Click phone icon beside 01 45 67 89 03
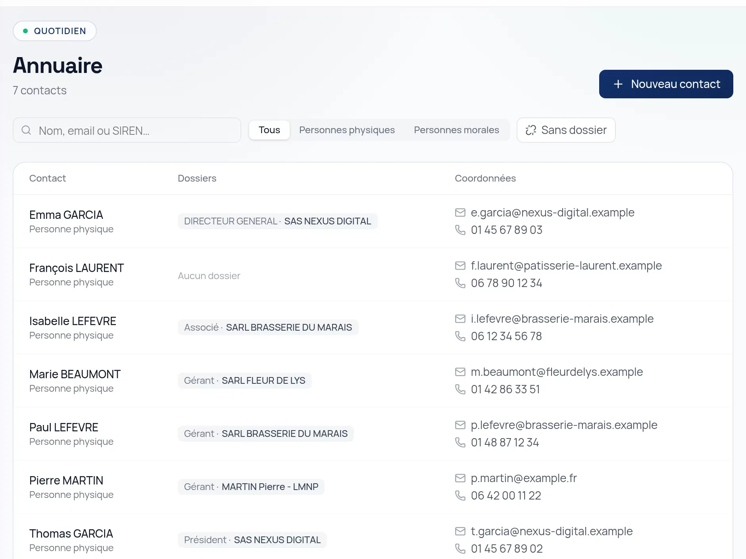The width and height of the screenshot is (746, 559). [x=460, y=230]
